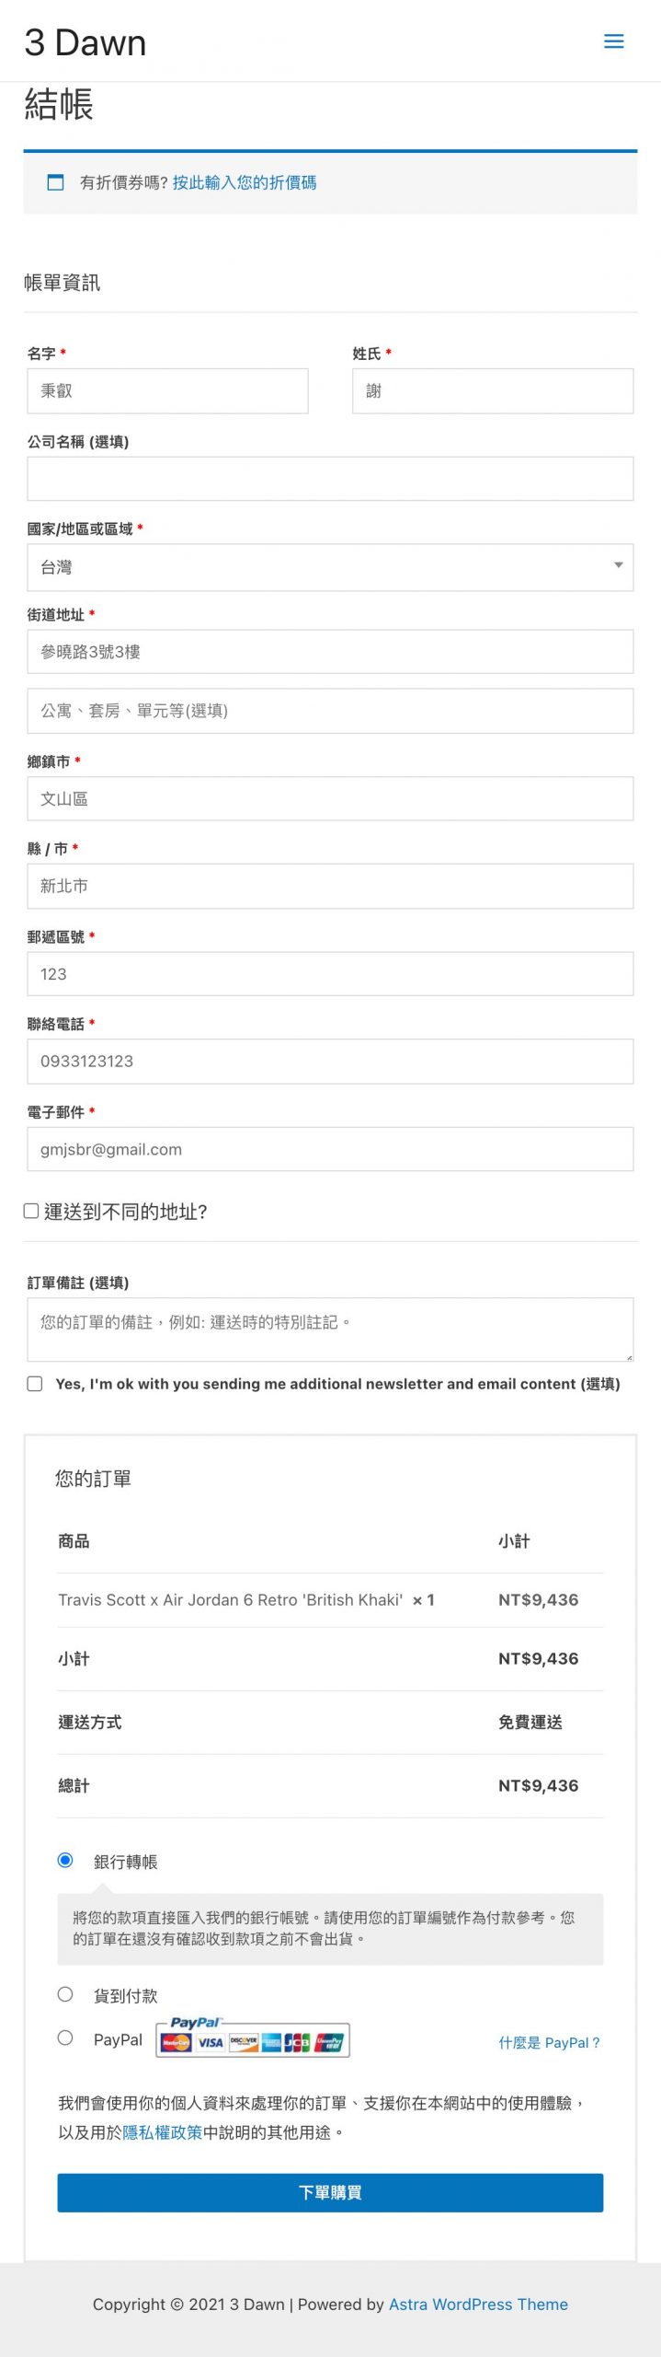This screenshot has height=2357, width=661.
Task: Choose 貨到付款 cash on delivery
Action: (x=65, y=1994)
